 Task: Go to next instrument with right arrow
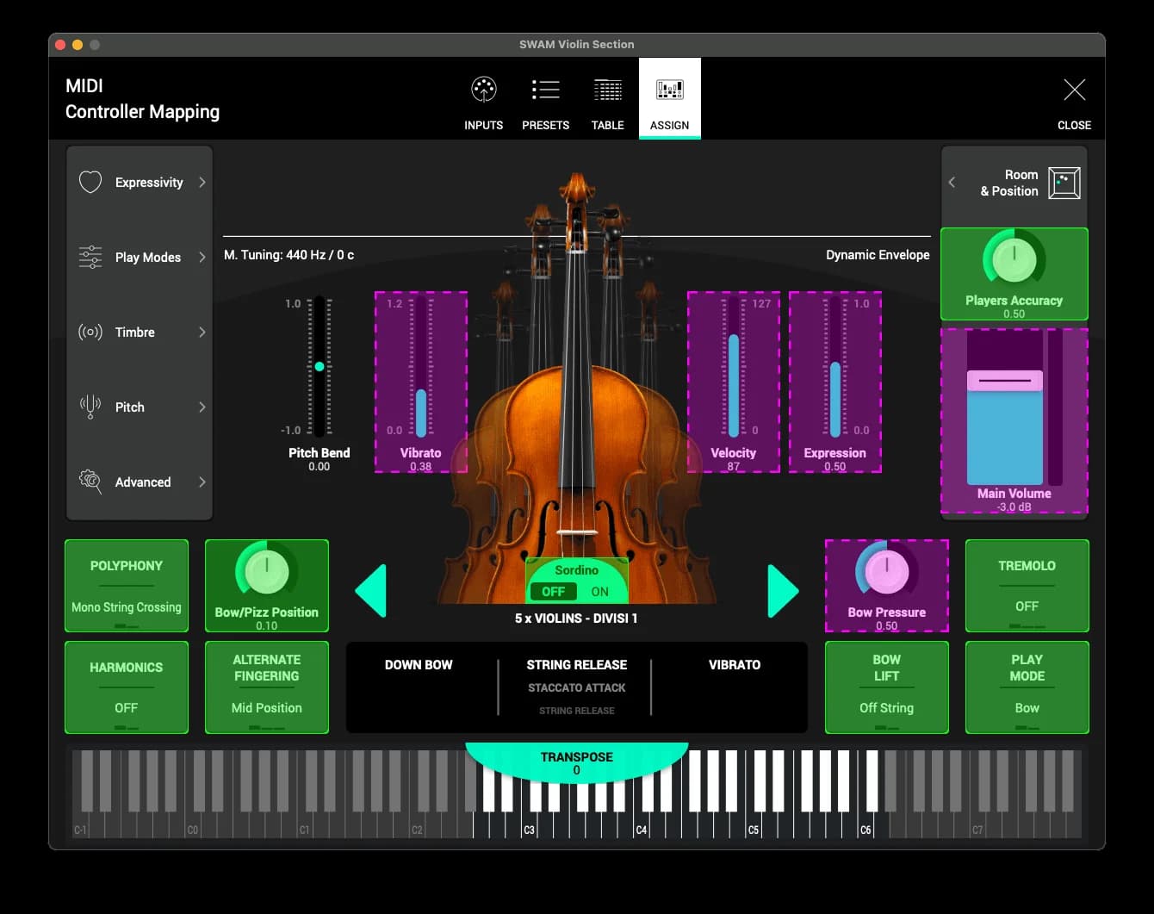click(x=783, y=591)
